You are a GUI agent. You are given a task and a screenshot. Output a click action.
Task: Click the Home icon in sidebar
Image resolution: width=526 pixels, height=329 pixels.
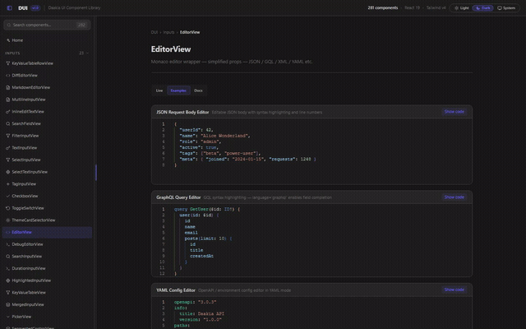pos(8,40)
